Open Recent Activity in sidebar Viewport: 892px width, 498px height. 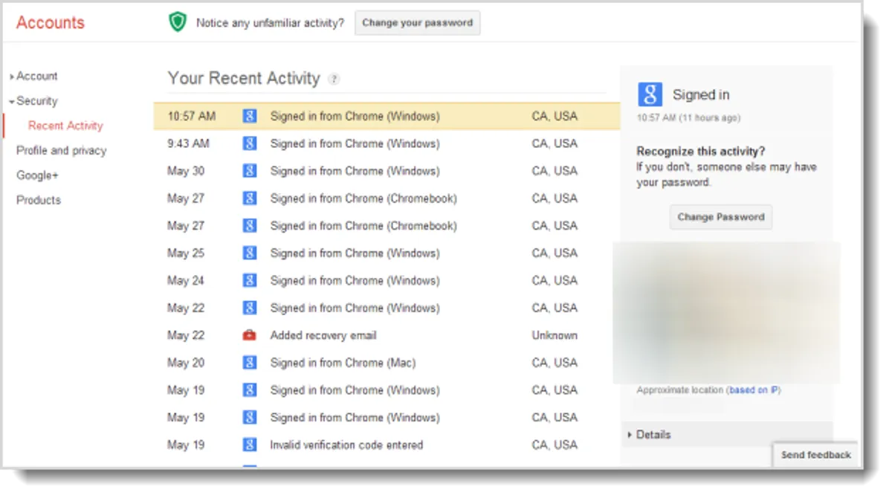65,126
